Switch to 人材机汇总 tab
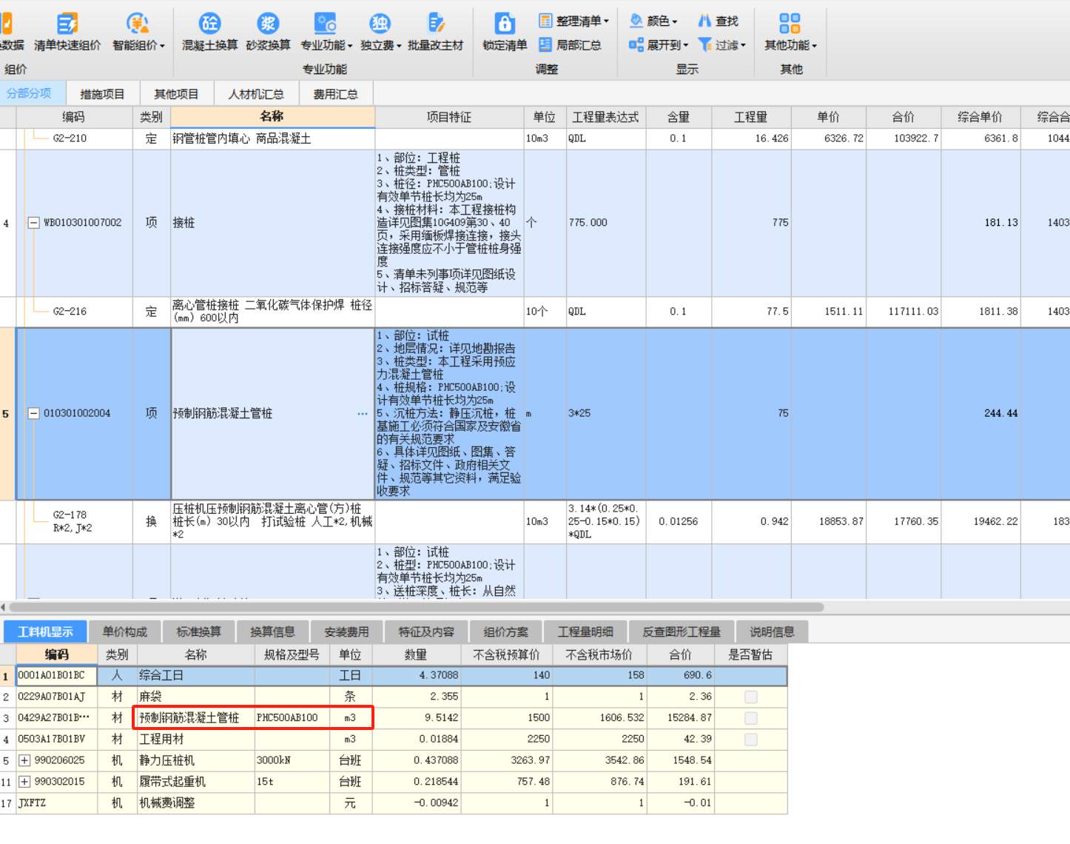The image size is (1070, 844). (256, 94)
